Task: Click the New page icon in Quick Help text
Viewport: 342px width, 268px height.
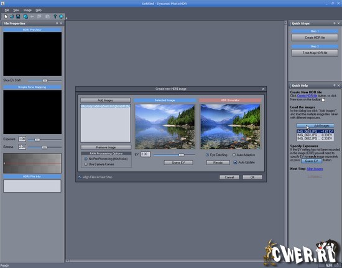Action: [x=323, y=100]
